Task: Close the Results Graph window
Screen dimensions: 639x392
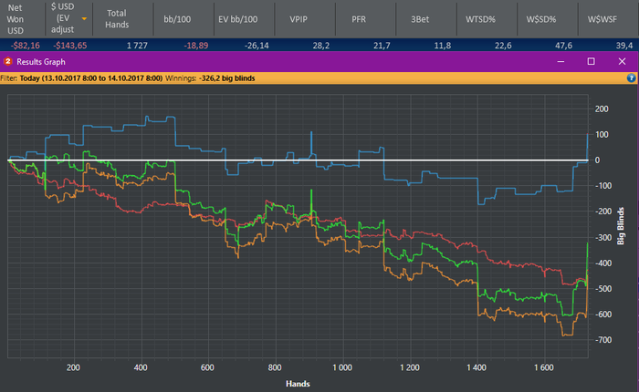Action: point(622,61)
